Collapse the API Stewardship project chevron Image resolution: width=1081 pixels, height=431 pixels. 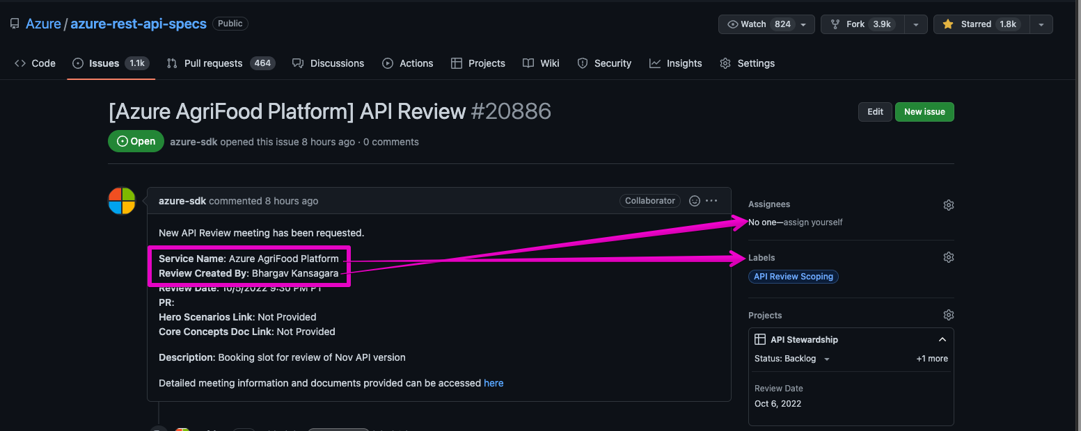(x=942, y=340)
